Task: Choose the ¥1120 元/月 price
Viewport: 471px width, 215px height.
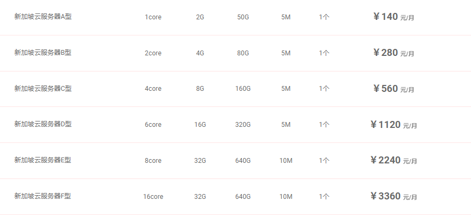Action: 393,125
